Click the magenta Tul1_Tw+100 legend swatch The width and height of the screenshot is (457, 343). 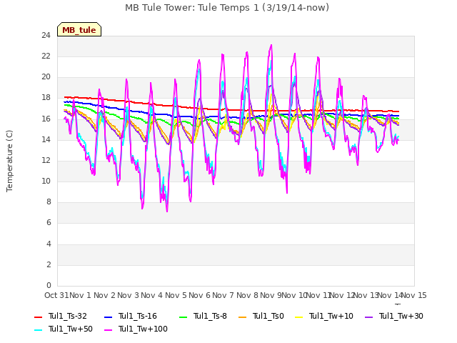(x=108, y=330)
